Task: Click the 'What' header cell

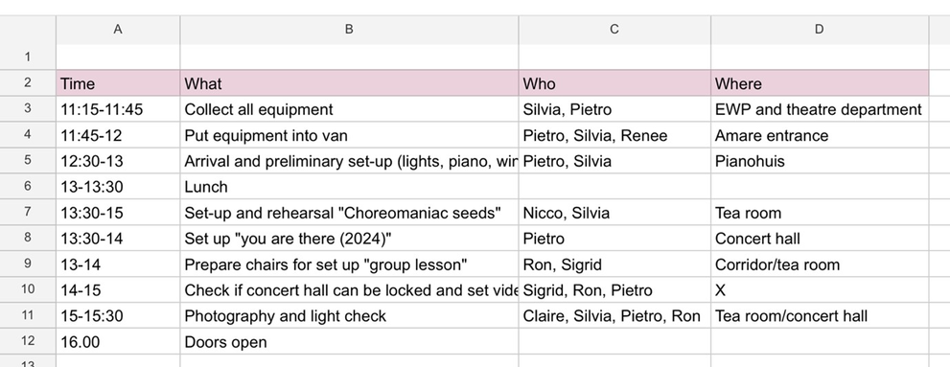Action: 349,83
